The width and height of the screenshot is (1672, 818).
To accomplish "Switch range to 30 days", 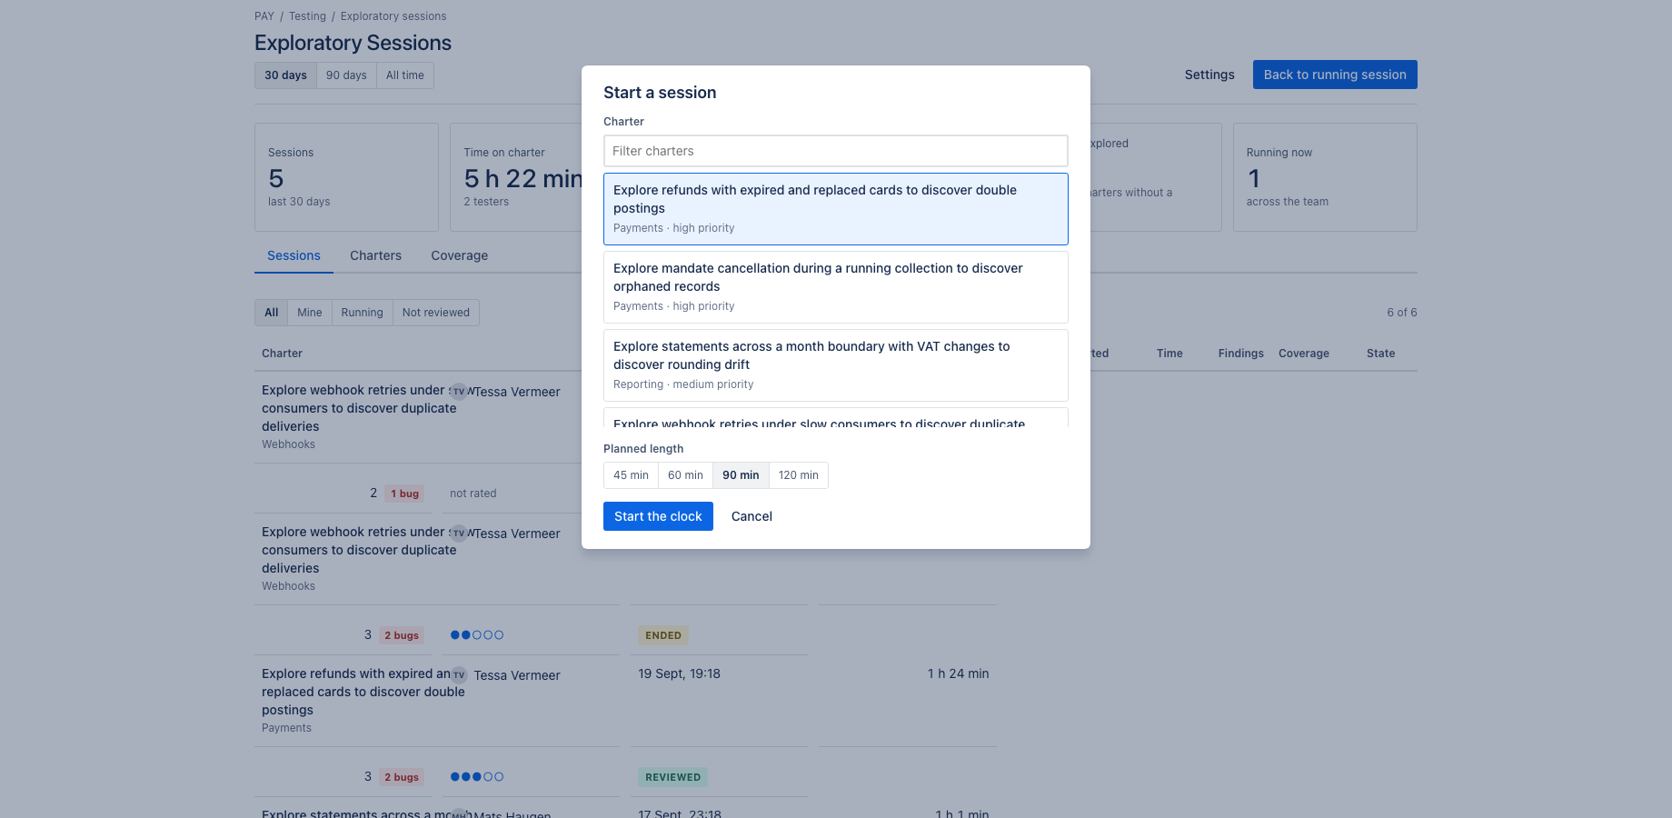I will 285,75.
